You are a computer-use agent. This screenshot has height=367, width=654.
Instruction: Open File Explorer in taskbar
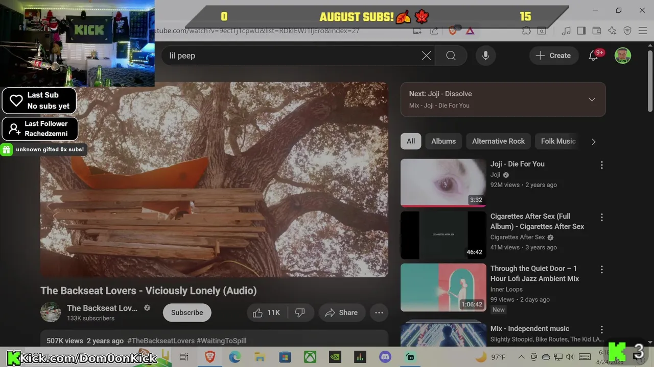click(x=260, y=357)
